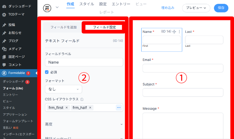Remove the frm_half class tag

tap(90, 108)
